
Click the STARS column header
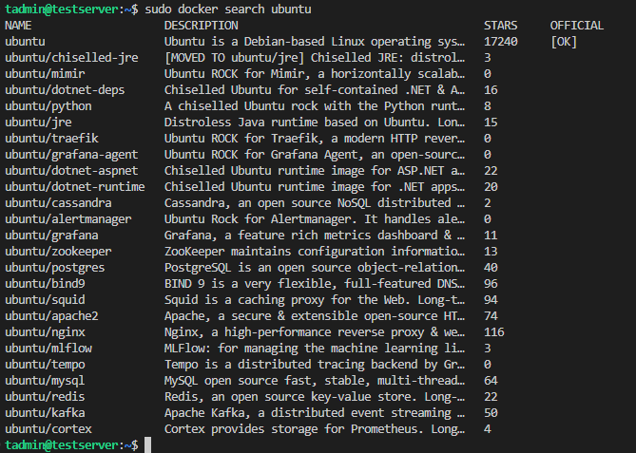(500, 26)
